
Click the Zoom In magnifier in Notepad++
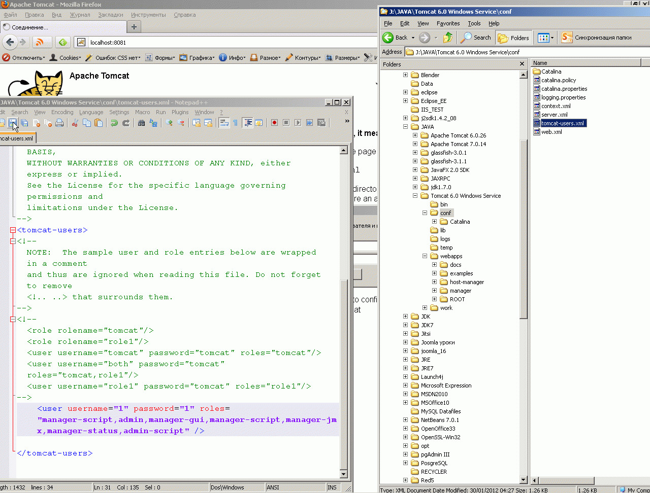169,123
